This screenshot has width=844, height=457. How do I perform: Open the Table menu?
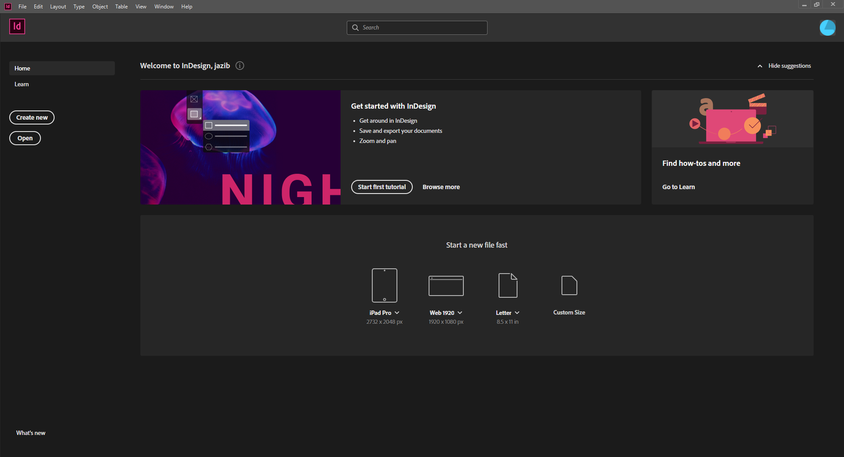121,6
